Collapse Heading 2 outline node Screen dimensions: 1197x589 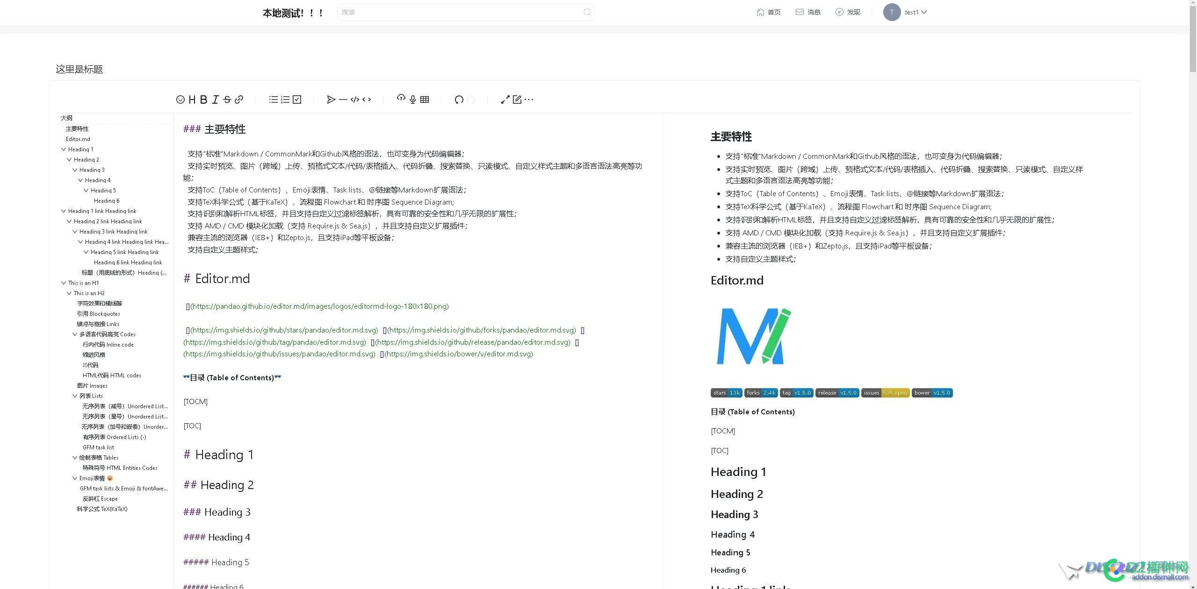tap(69, 160)
